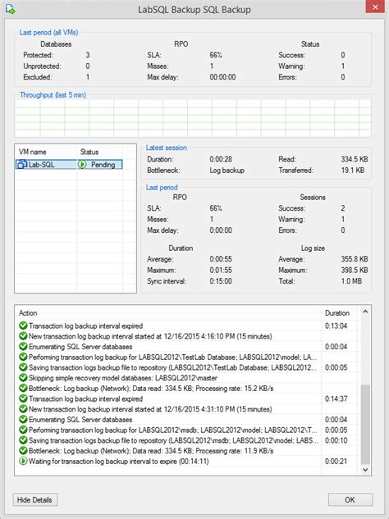Click check icon of interval started 4:31:10 PM row

[x=23, y=409]
